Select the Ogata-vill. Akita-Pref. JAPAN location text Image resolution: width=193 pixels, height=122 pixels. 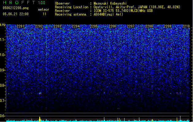(x=137, y=7)
